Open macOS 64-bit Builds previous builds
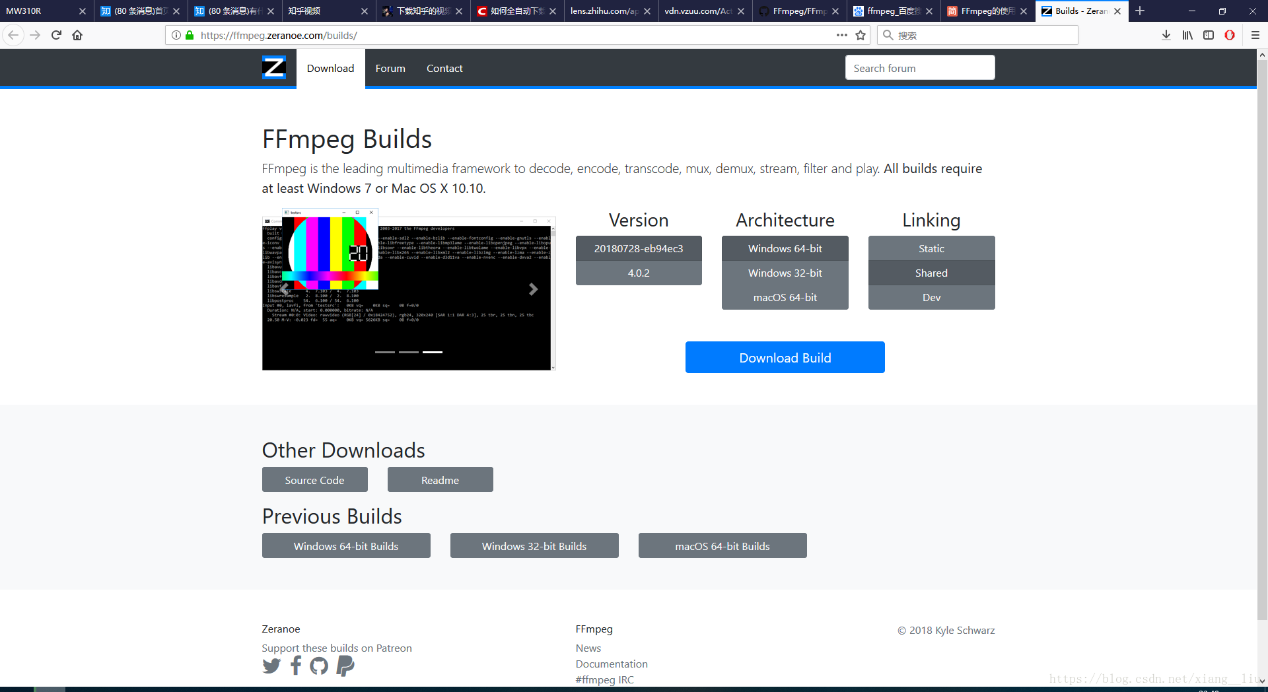The width and height of the screenshot is (1268, 692). pyautogui.click(x=722, y=546)
